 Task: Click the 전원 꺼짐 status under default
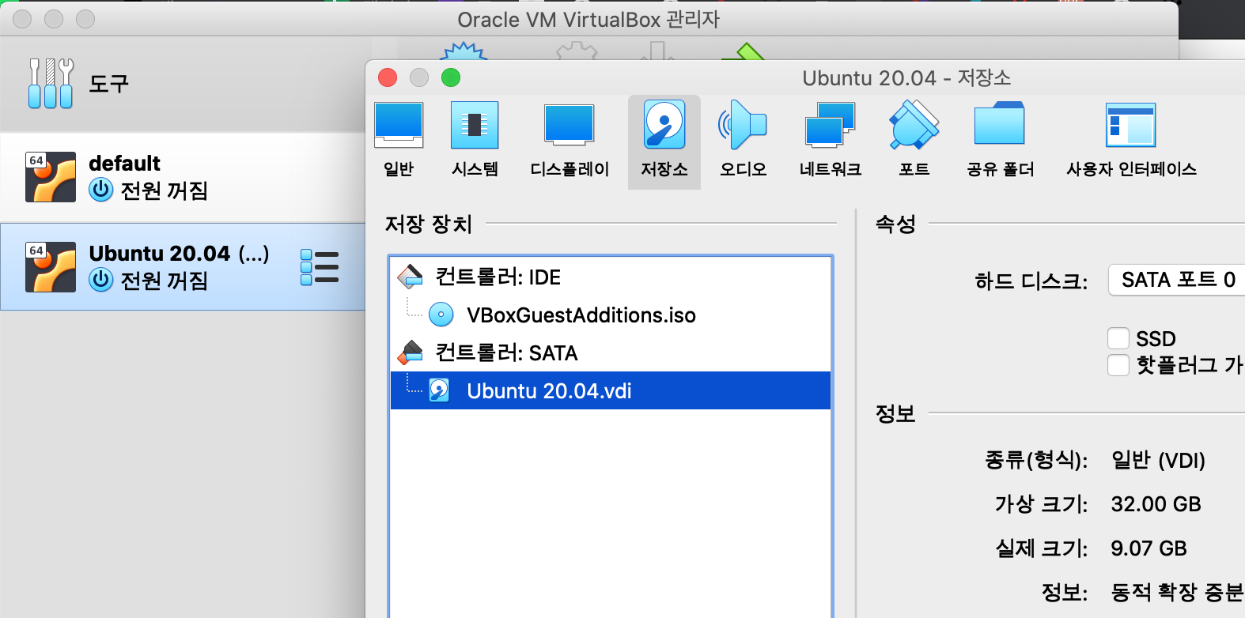click(164, 190)
